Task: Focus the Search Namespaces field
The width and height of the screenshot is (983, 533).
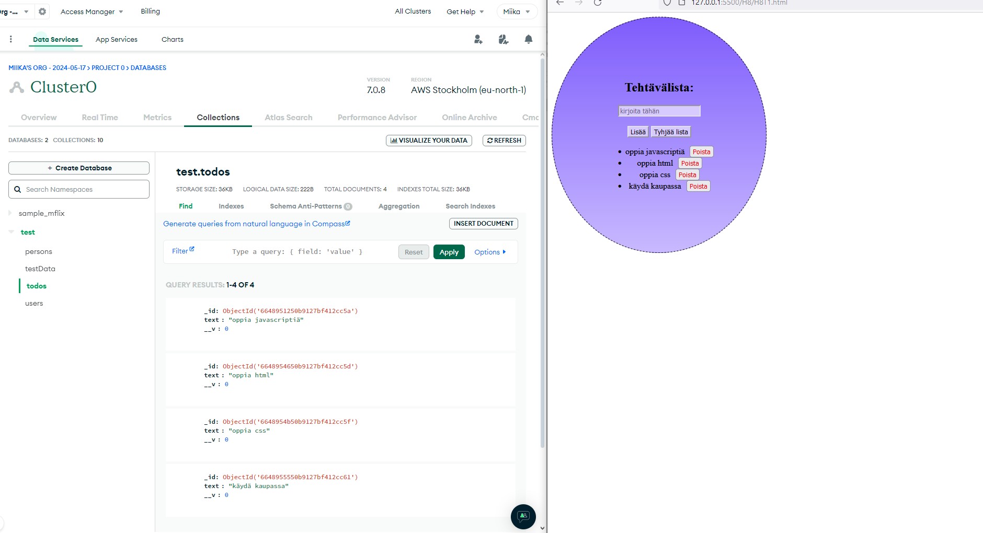Action: click(84, 189)
